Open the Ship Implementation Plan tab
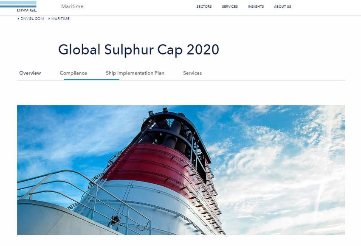This screenshot has width=361, height=246. coord(135,73)
